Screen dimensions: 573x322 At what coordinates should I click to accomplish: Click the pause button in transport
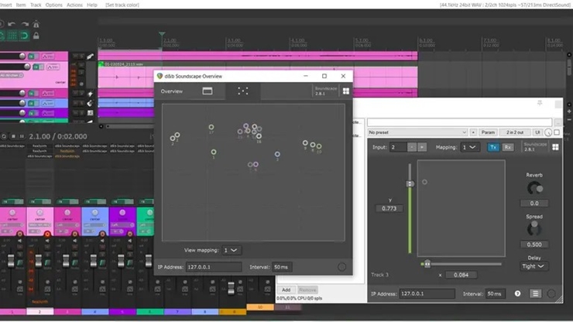(22, 136)
